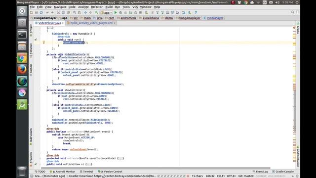Click the horizontal editor scrollbar
Viewport: 316px width, 178px height.
point(156,168)
